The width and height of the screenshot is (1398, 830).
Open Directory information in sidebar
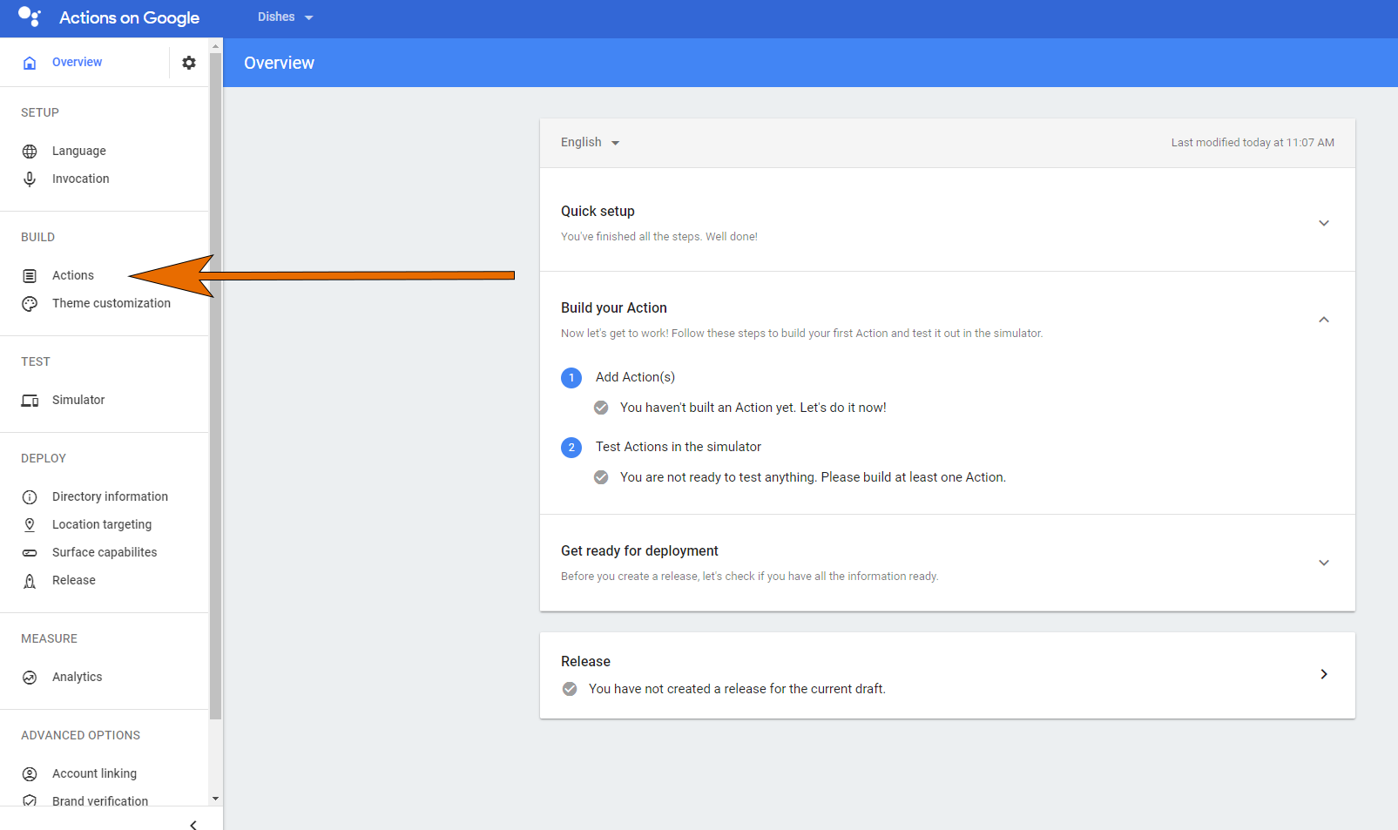tap(110, 496)
